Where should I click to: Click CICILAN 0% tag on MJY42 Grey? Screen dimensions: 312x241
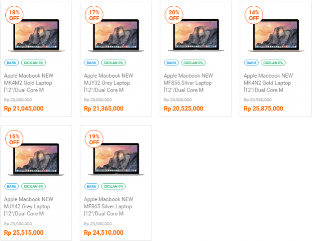tap(33, 186)
